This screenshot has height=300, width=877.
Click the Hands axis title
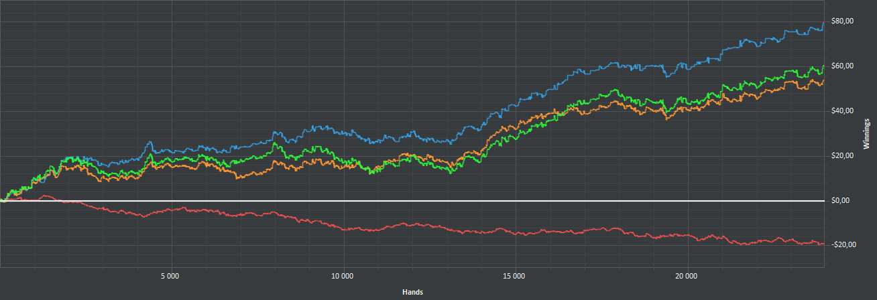click(412, 293)
